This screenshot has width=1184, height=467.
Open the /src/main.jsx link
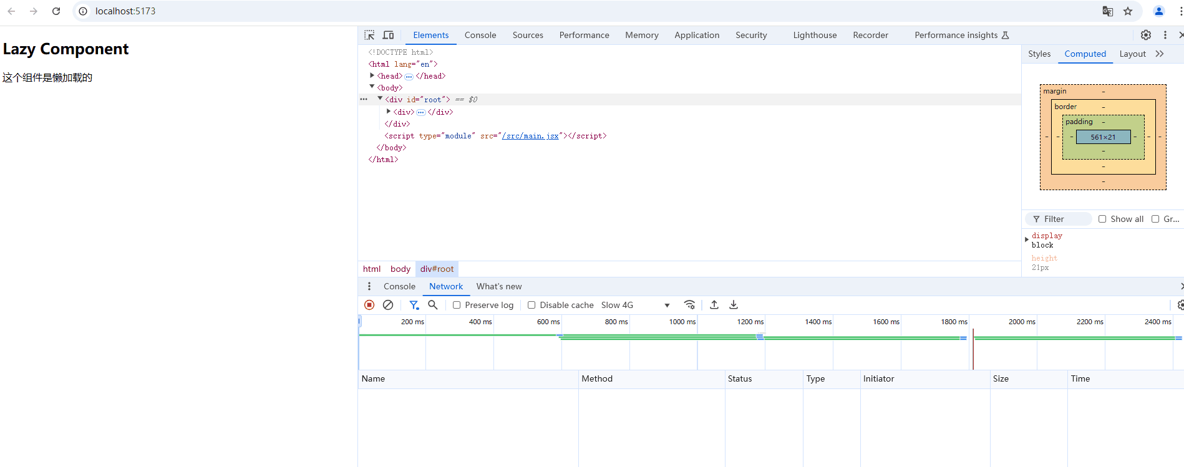coord(530,136)
